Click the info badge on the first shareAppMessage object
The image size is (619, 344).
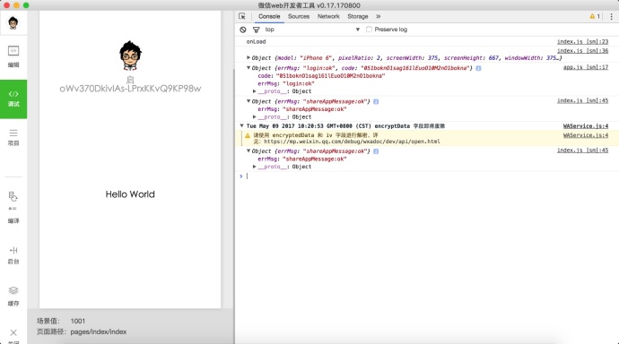[376, 101]
